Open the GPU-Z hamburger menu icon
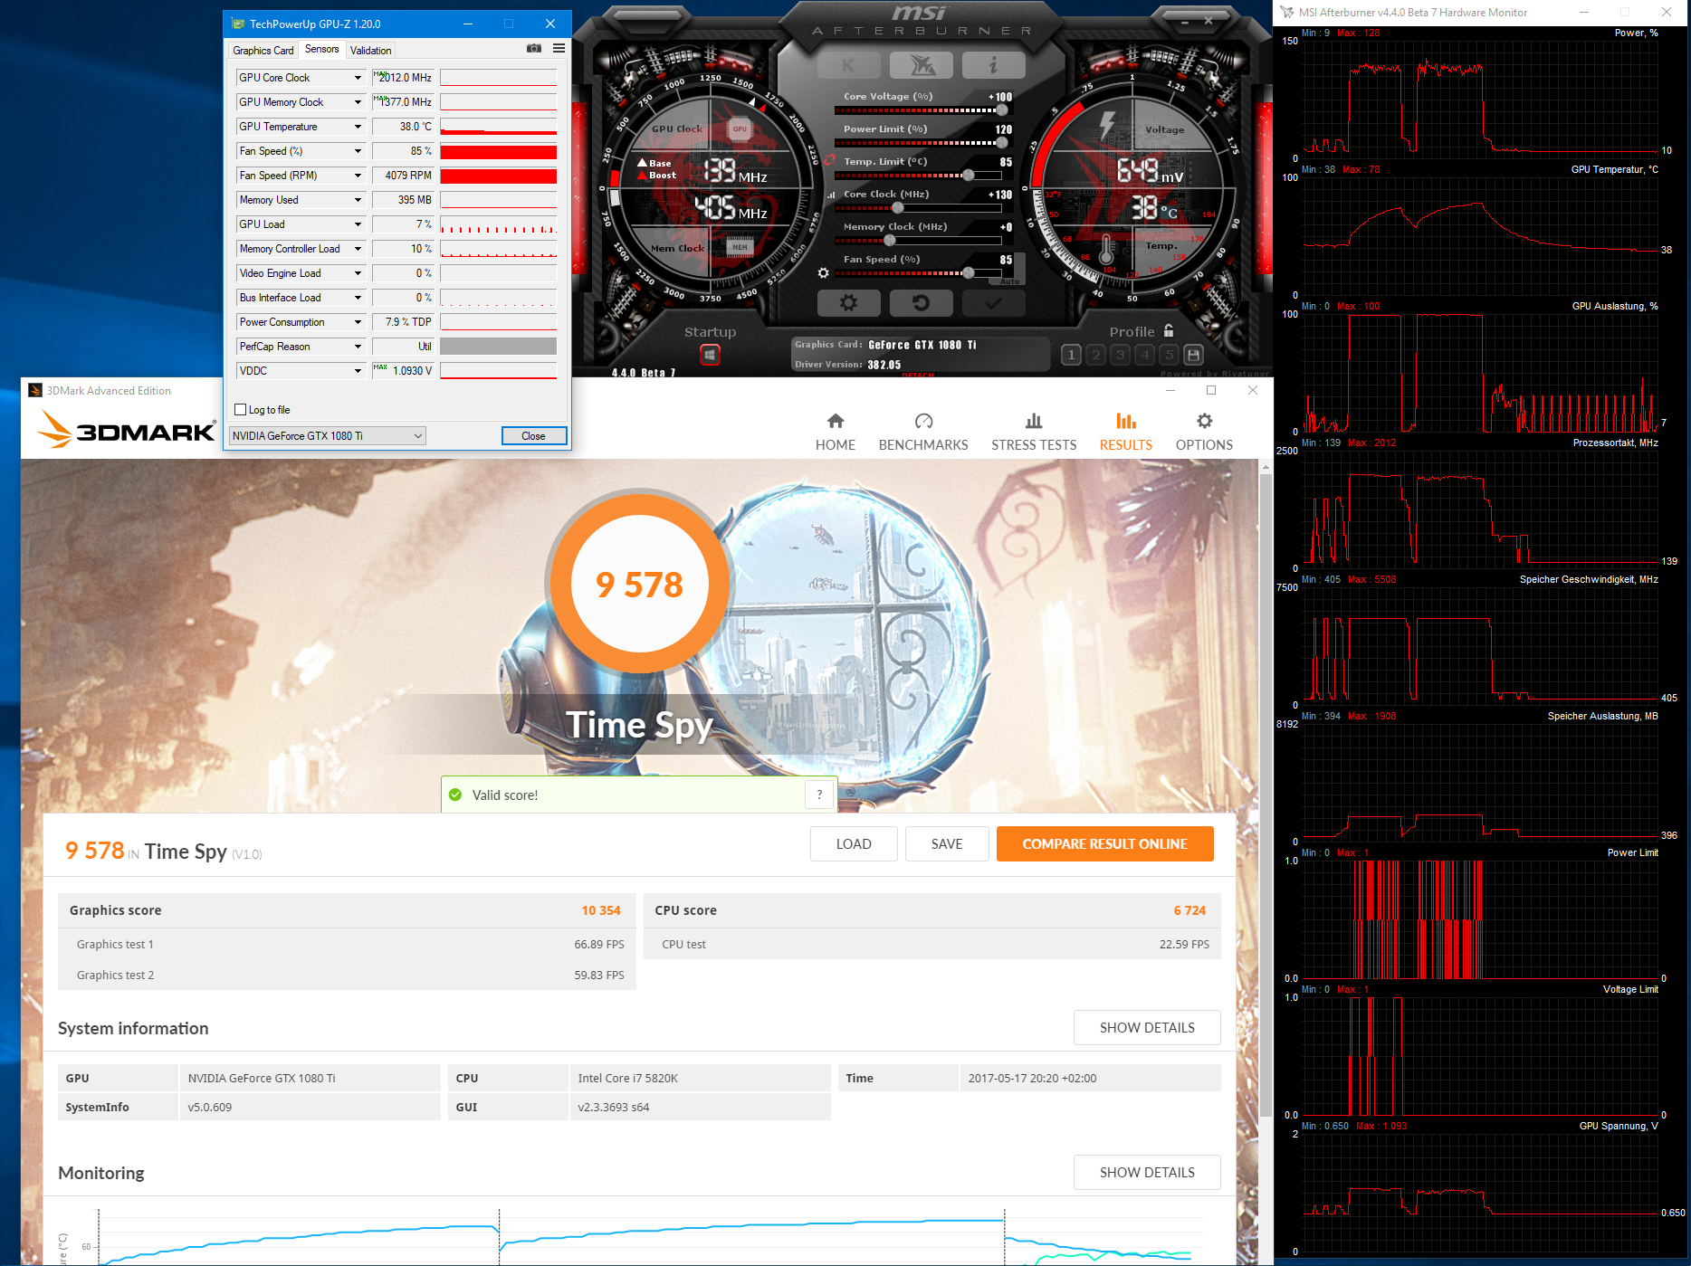Viewport: 1691px width, 1266px height. tap(559, 49)
